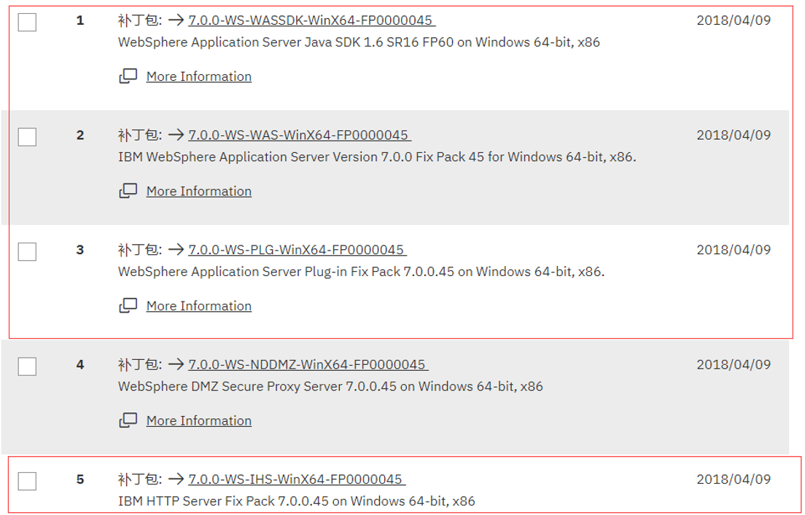This screenshot has height=515, width=805.
Task: Check the box for fix pack 1 WASSDK
Action: (x=27, y=22)
